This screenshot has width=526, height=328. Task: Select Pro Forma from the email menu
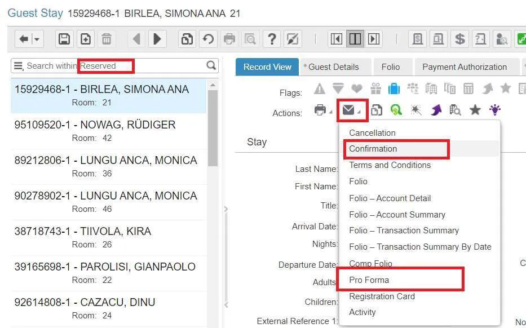[369, 280]
